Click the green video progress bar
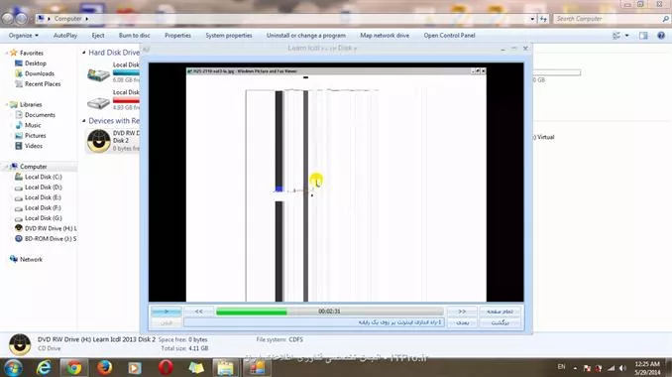Viewport: 672px width, 377px height. (x=329, y=312)
